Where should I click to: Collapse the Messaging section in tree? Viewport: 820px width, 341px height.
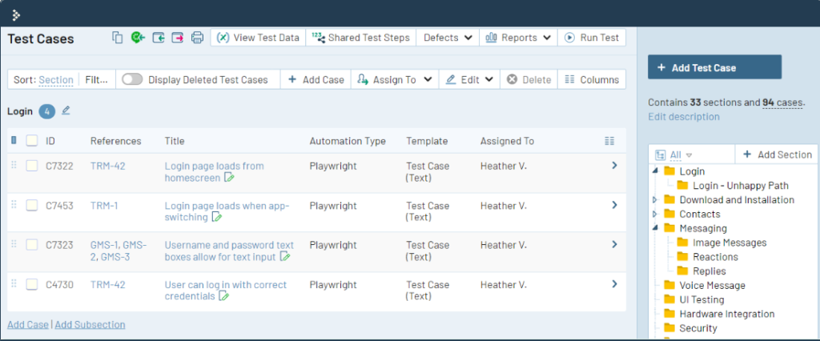(x=655, y=228)
